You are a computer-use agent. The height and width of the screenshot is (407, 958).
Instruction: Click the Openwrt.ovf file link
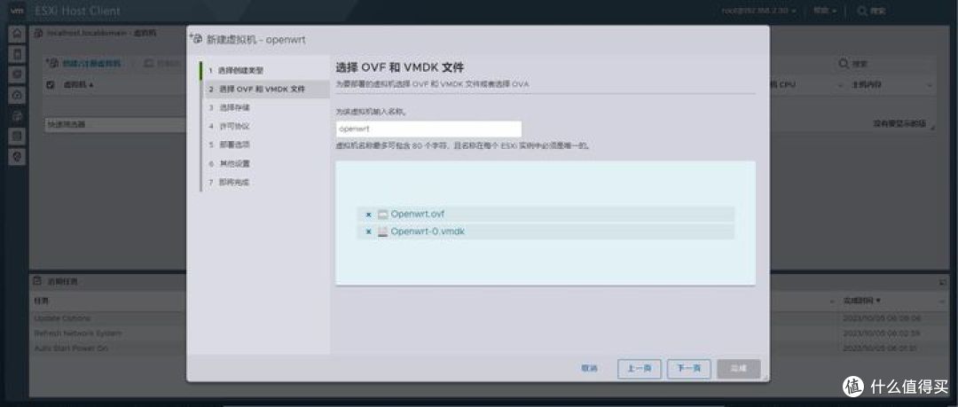[x=417, y=214]
